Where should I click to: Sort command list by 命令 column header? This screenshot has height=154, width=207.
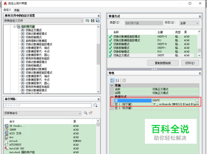pos(40,121)
